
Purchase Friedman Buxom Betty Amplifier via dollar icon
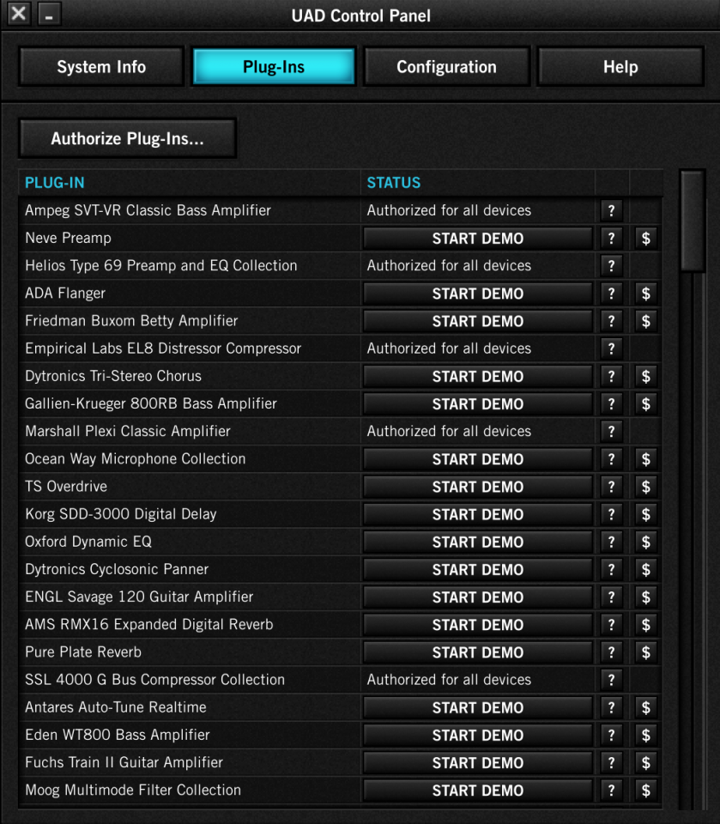tap(646, 321)
